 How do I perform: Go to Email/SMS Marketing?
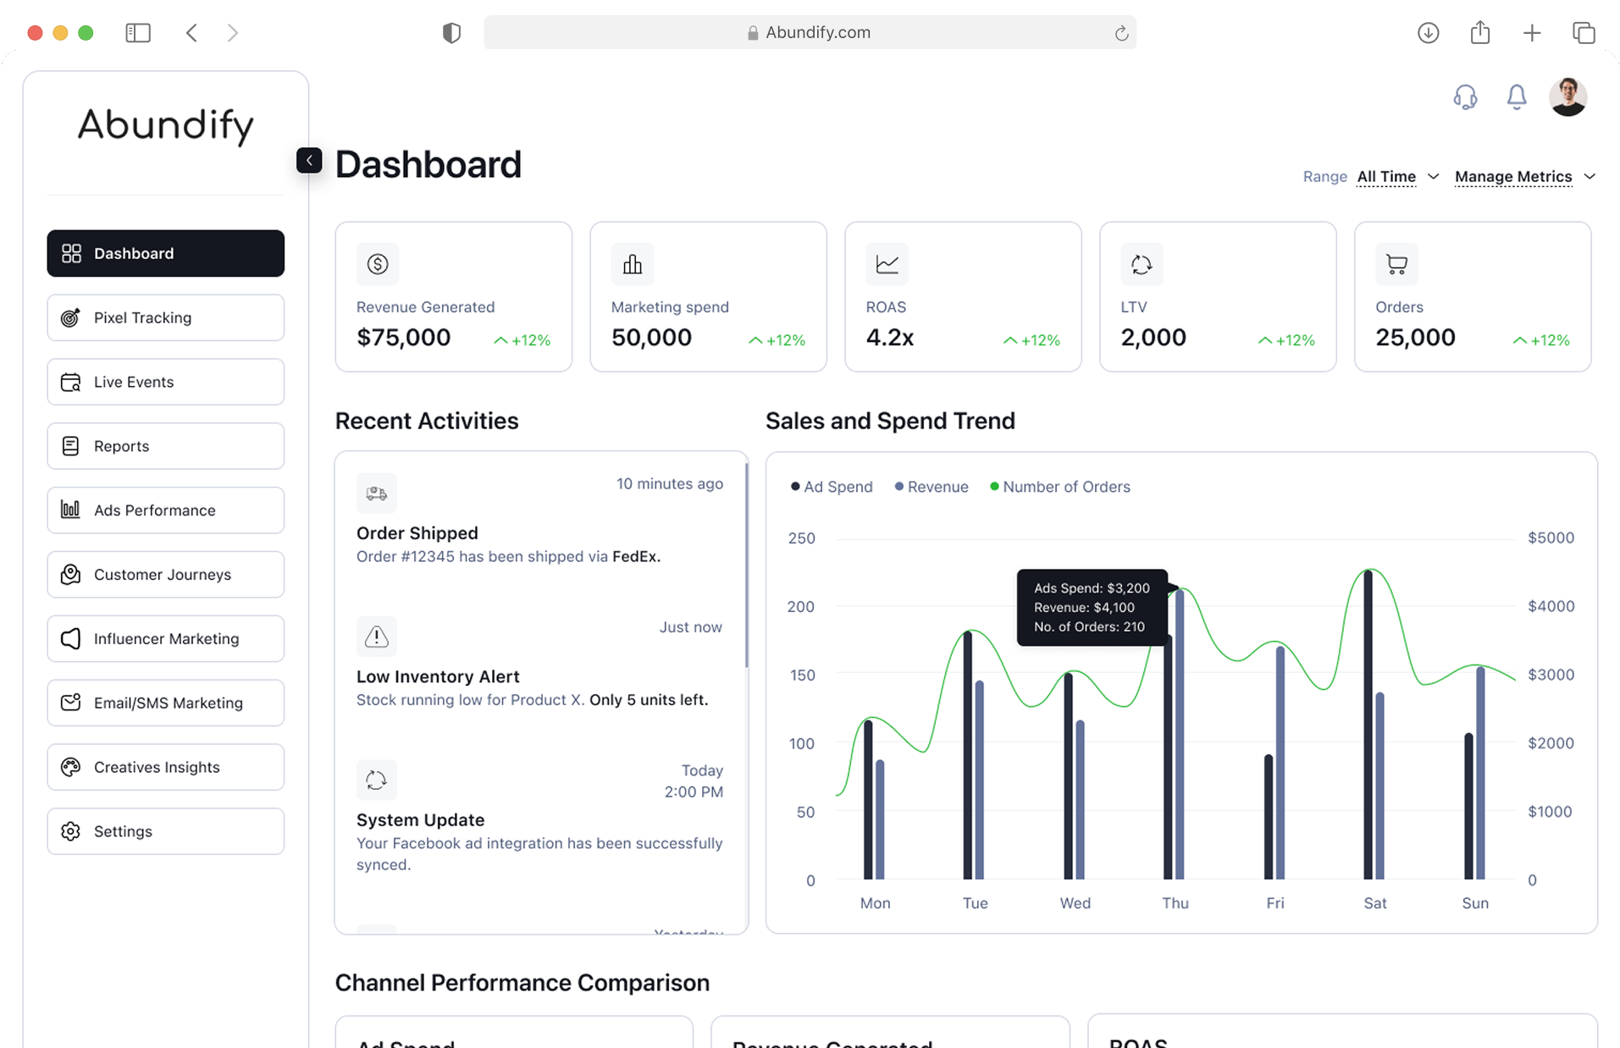(168, 703)
